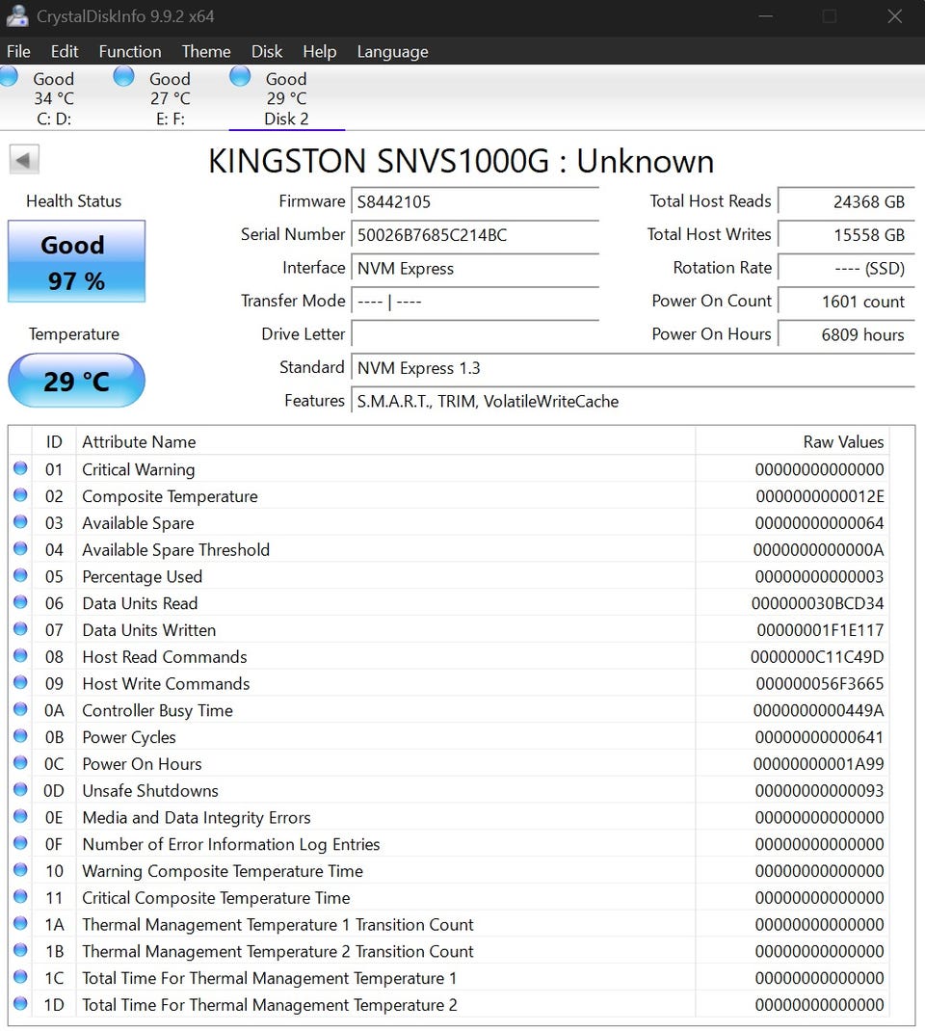The height and width of the screenshot is (1031, 925).
Task: Click raw value 0000000C11C49D
Action: pos(817,657)
